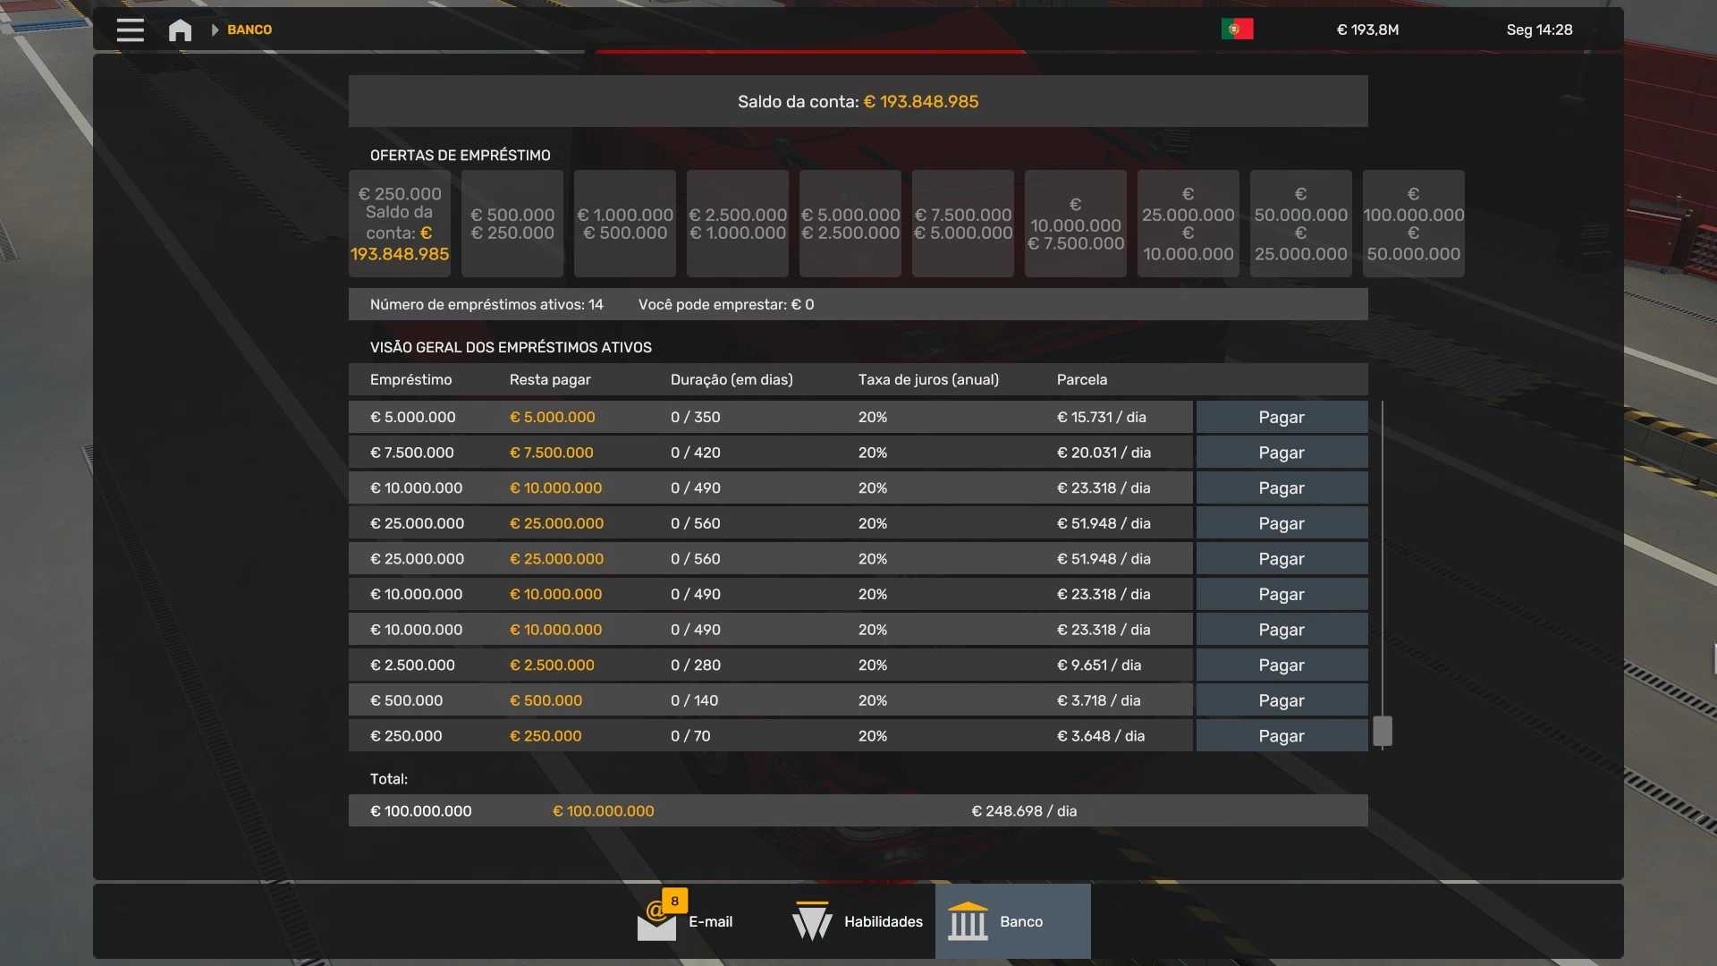Viewport: 1717px width, 966px height.
Task: Click the breadcrumb arrow before BANCO
Action: [x=215, y=30]
